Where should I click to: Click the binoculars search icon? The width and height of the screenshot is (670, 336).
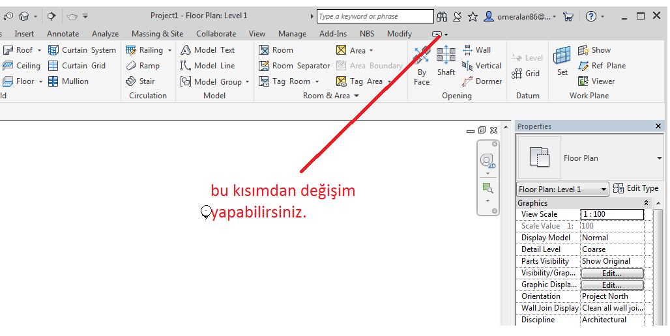(x=442, y=17)
